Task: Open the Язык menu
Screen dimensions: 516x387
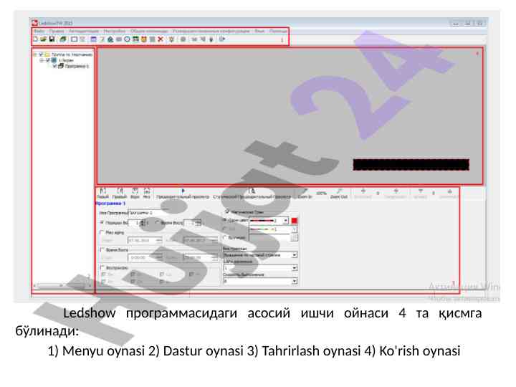Action: click(259, 31)
